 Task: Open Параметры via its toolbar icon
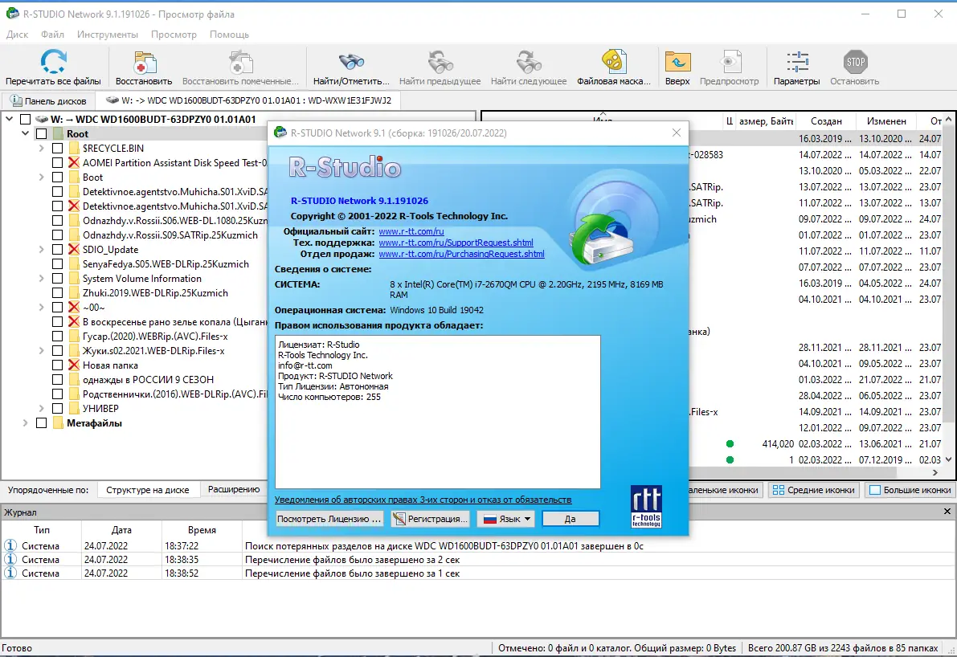point(796,63)
